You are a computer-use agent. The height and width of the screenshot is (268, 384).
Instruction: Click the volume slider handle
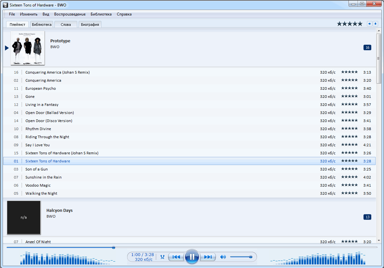[251, 257]
